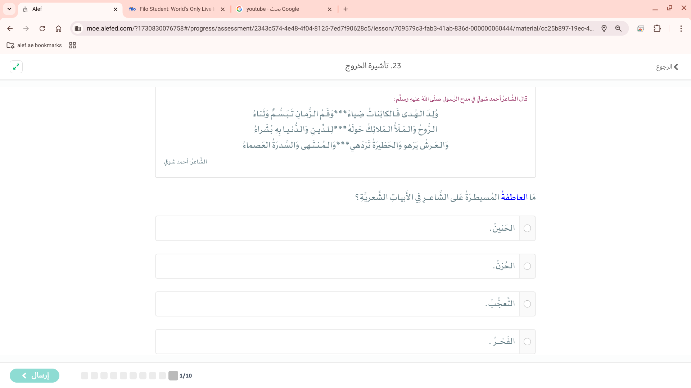691x388 pixels.
Task: Click the الرجوع back link
Action: 667,67
